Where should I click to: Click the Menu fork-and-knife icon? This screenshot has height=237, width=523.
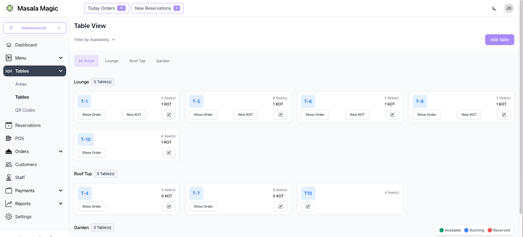click(x=9, y=58)
